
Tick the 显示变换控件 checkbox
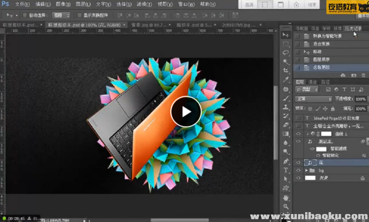click(x=79, y=15)
